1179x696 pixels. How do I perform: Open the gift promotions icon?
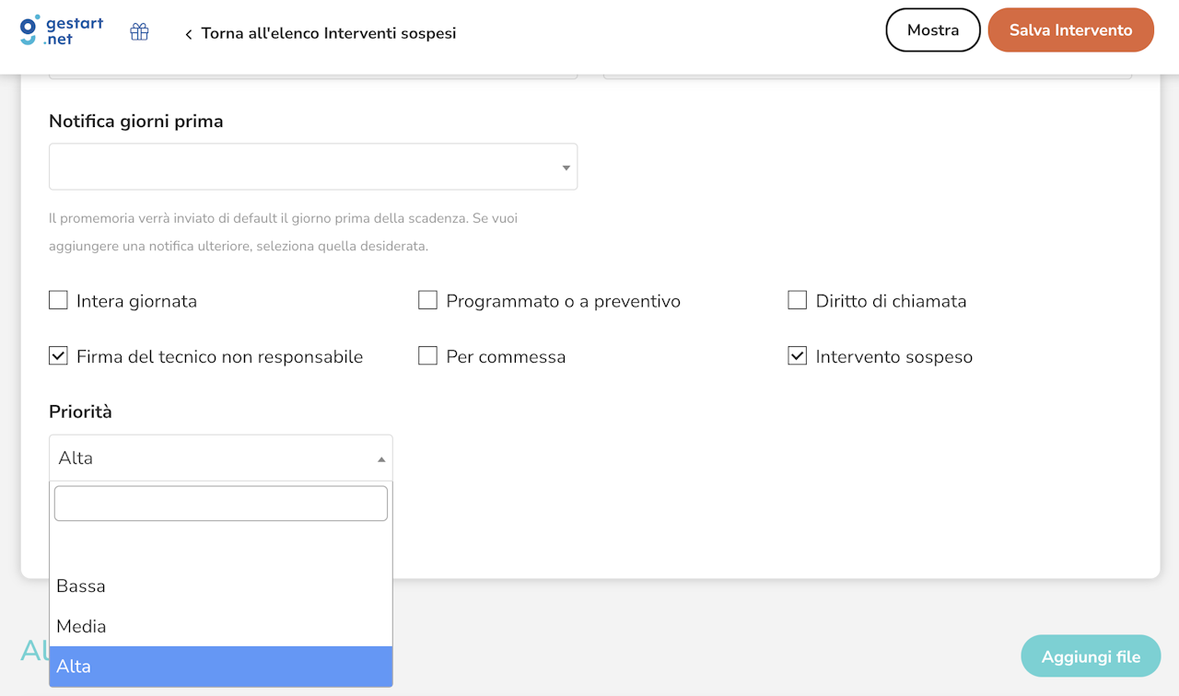click(x=139, y=30)
